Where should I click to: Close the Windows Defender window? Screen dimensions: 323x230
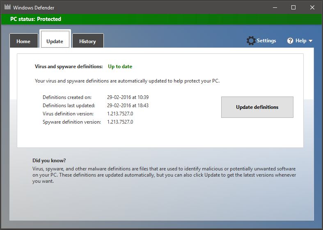point(312,8)
